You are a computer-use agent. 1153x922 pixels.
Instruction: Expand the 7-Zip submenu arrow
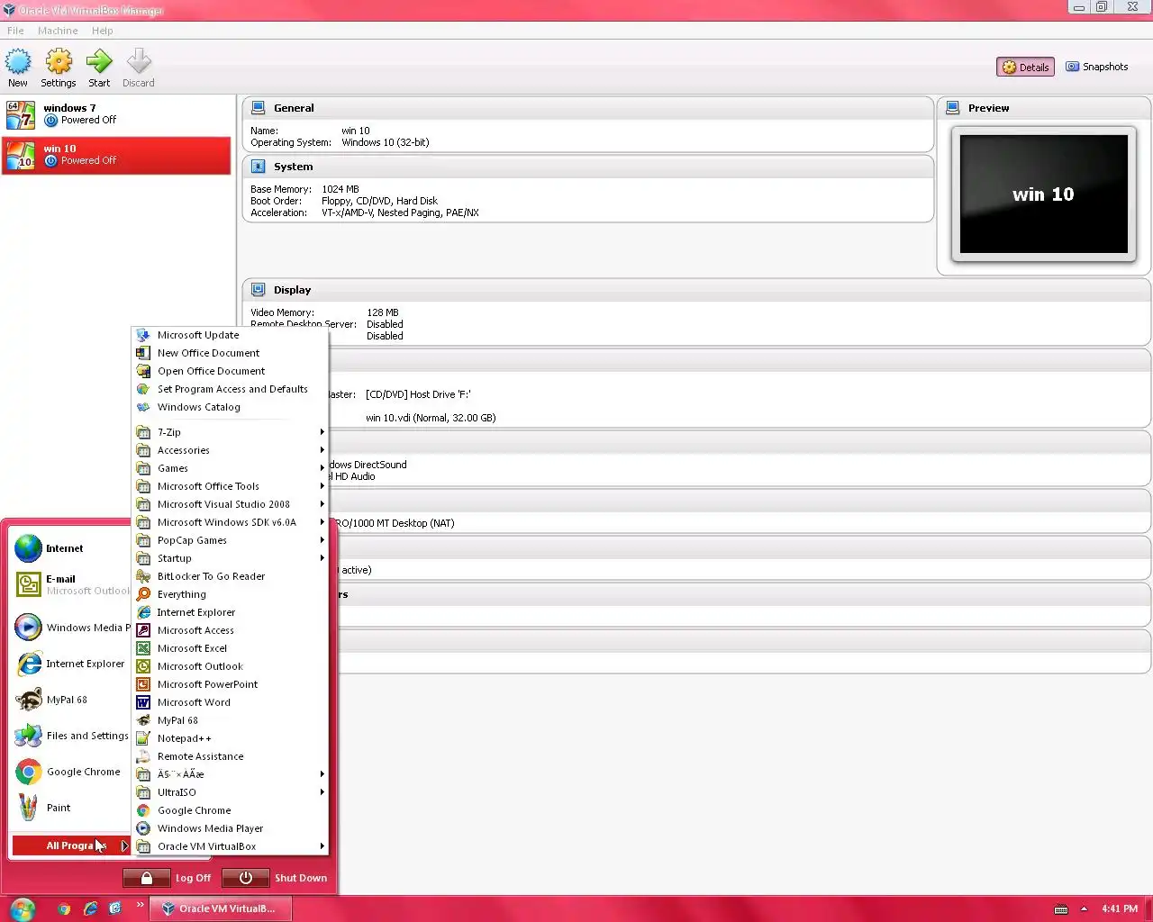322,432
